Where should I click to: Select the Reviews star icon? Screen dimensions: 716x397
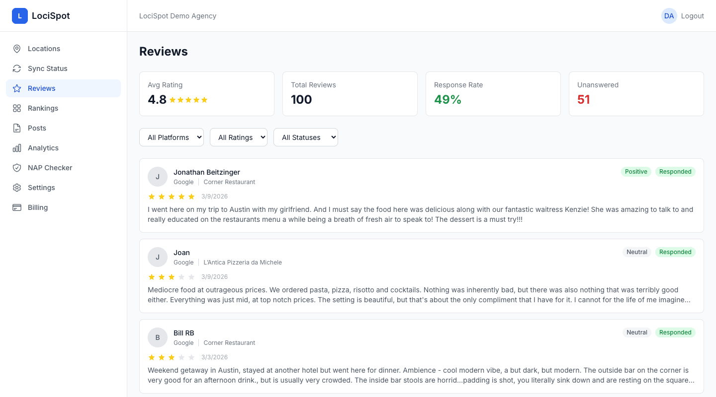[16, 88]
